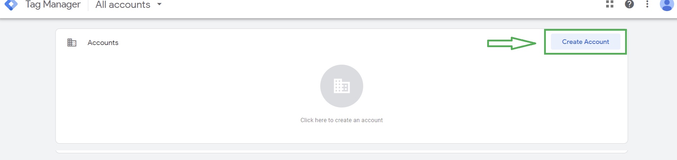This screenshot has height=160, width=677.
Task: Select 'Click here to create an account' text
Action: (341, 120)
